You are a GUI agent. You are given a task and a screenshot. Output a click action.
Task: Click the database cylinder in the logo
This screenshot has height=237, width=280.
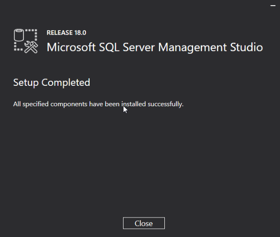(19, 35)
